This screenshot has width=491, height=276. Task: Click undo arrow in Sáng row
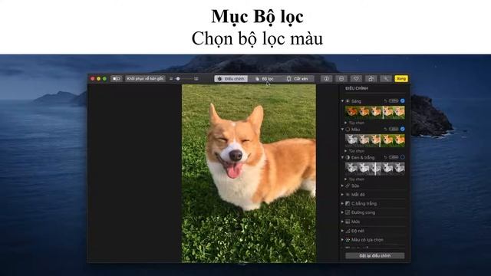(385, 100)
